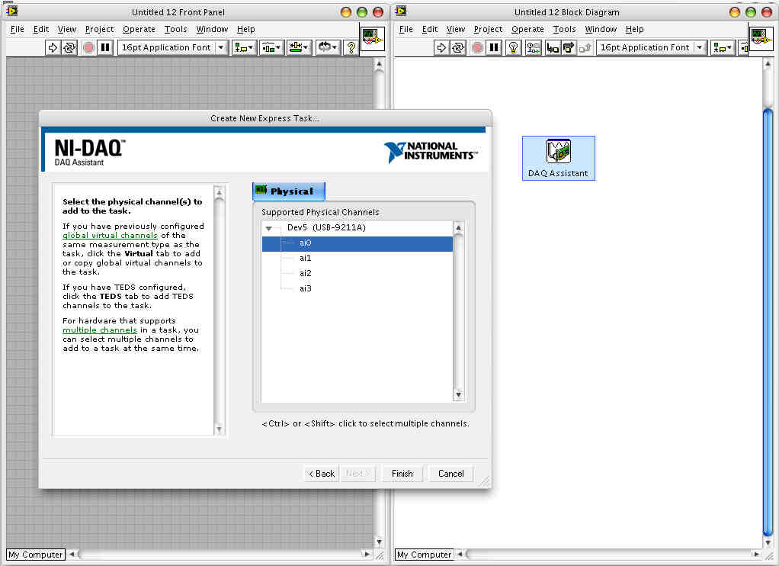
Task: Click the Step Out button
Action: (585, 47)
